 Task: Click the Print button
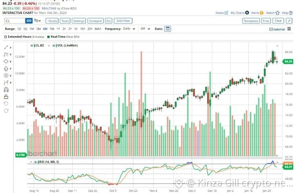point(266,21)
